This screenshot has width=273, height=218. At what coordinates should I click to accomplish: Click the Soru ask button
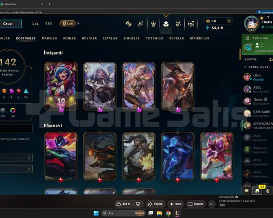[x=176, y=204]
